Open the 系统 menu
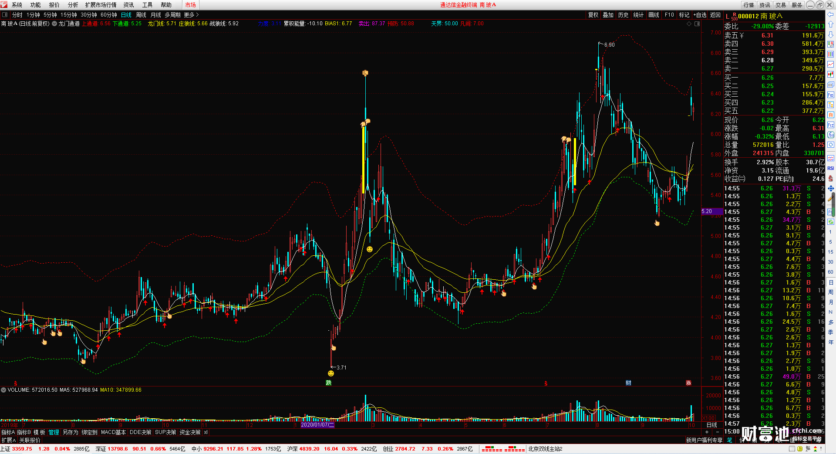 pos(17,5)
